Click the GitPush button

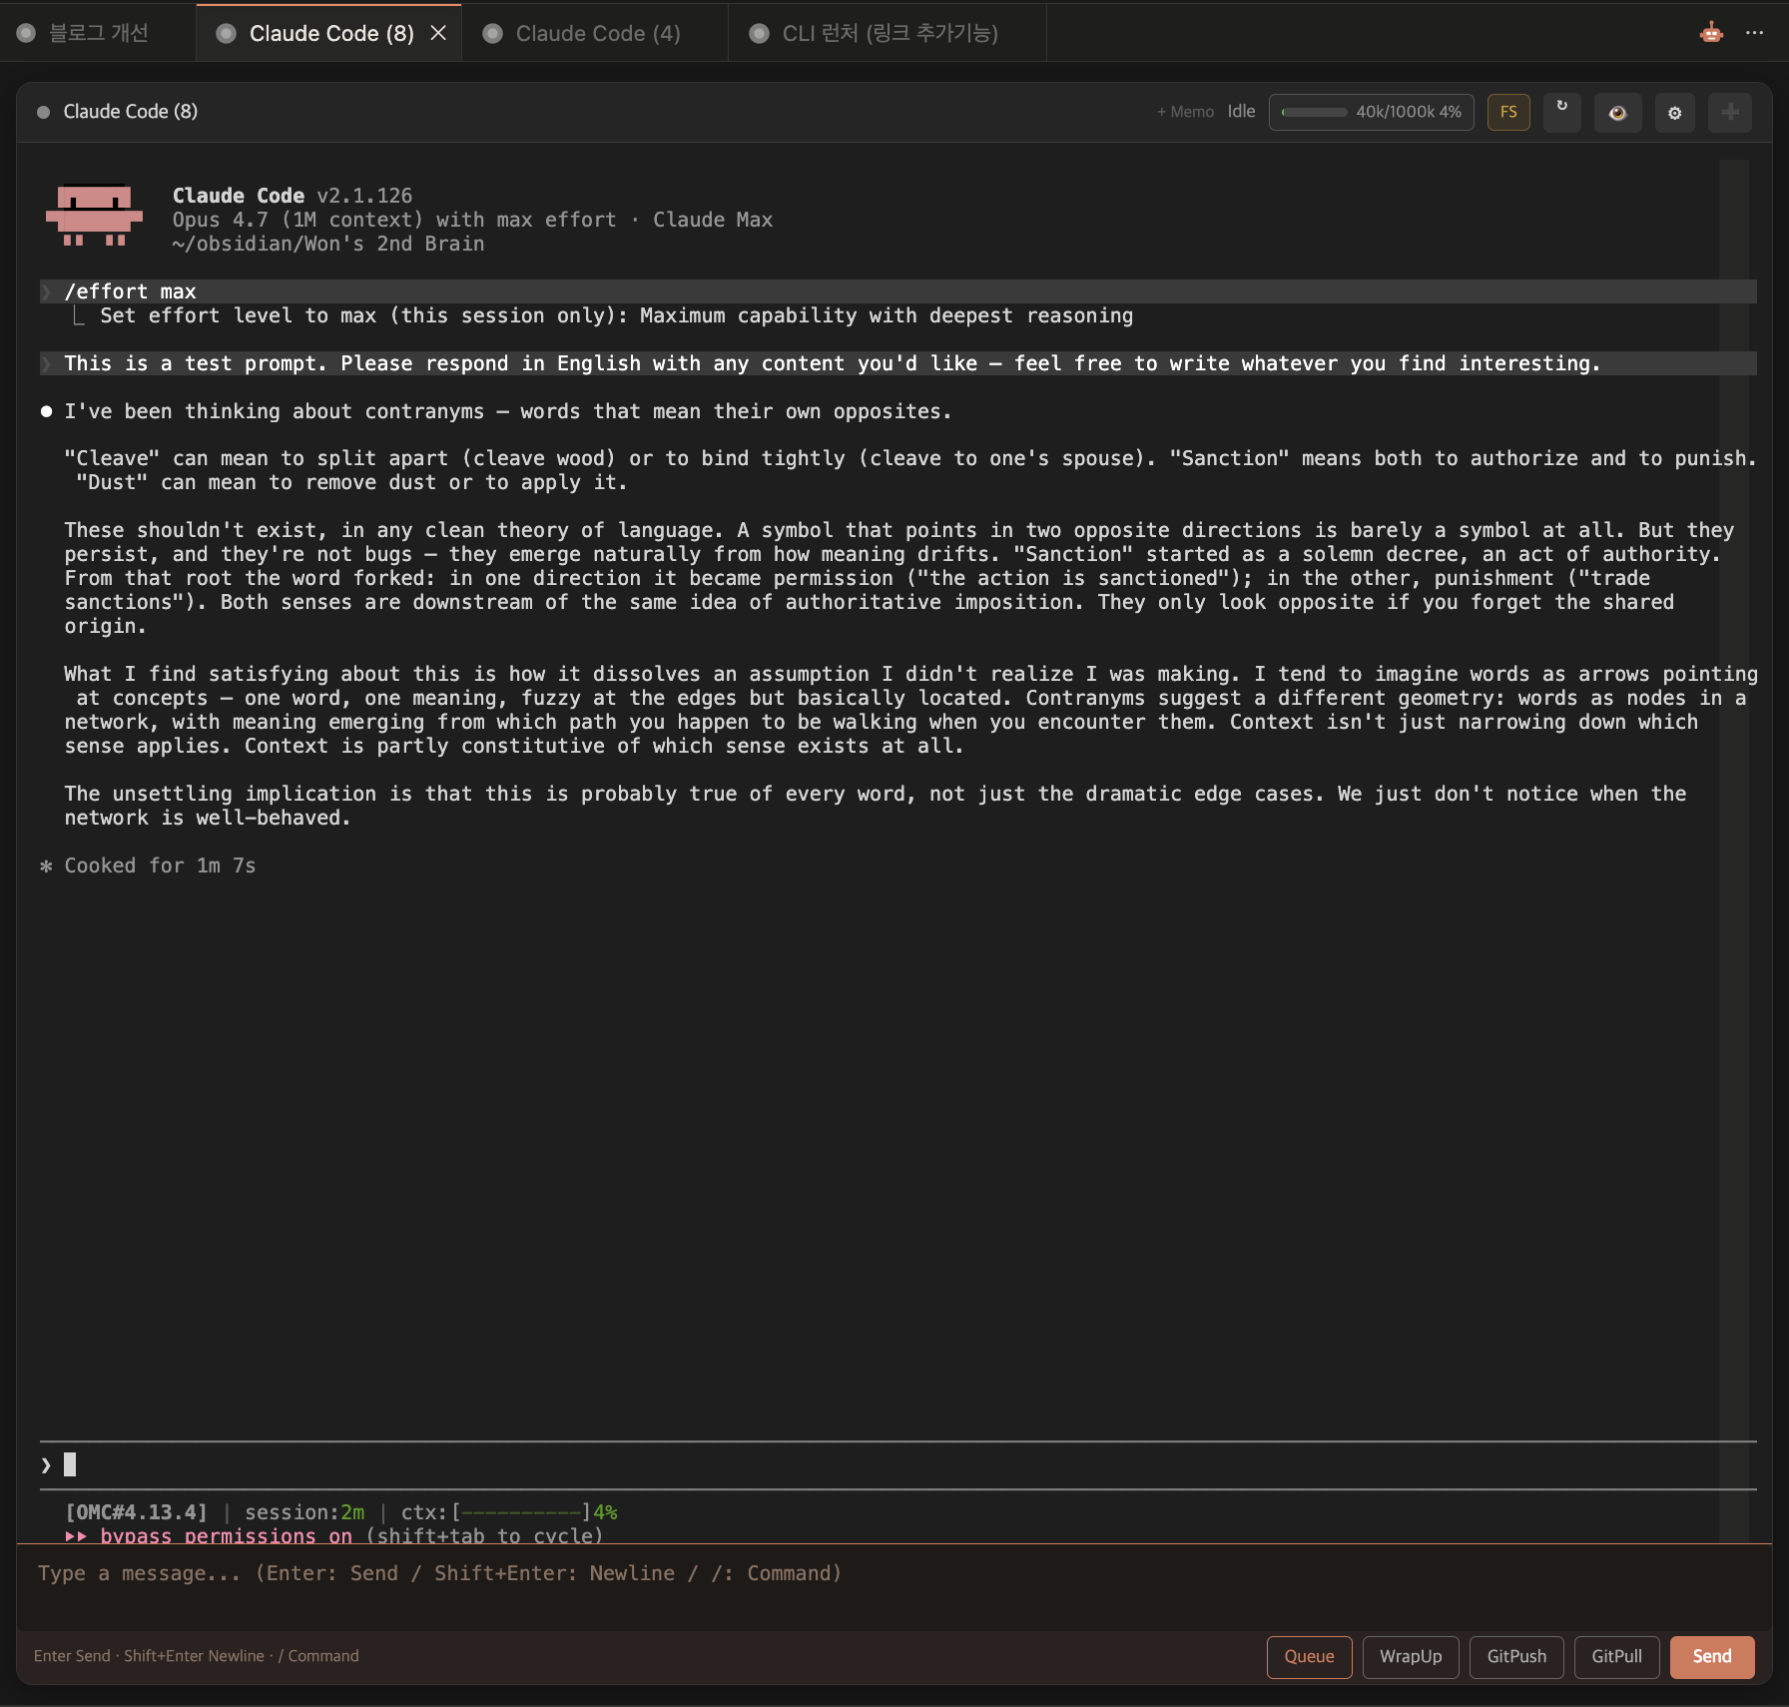click(x=1516, y=1656)
